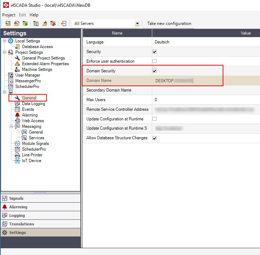Click the panel splitter grip dots
This screenshot has height=255, width=260.
(x=40, y=193)
